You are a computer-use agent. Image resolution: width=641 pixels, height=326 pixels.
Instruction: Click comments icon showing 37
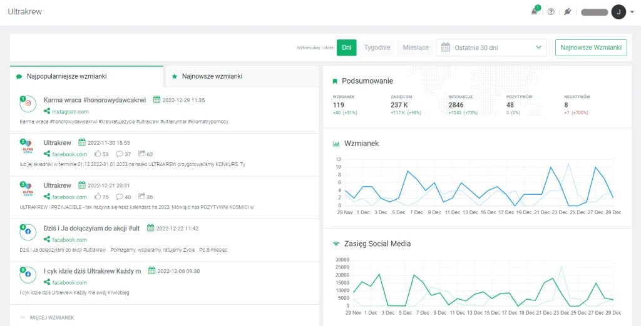coord(120,154)
